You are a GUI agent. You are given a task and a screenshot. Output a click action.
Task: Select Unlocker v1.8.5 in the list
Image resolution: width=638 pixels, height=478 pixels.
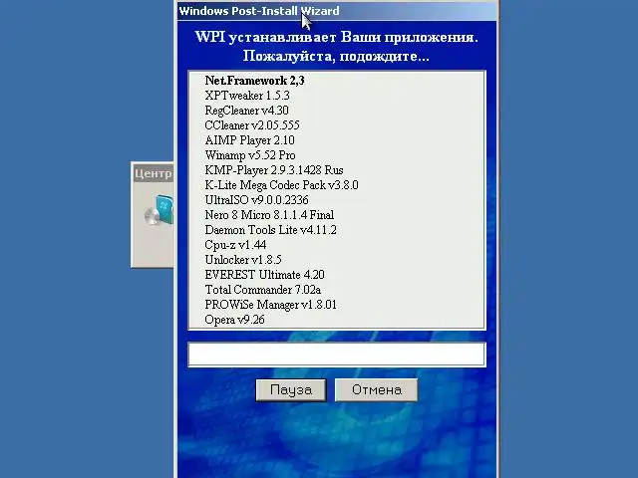pyautogui.click(x=243, y=260)
